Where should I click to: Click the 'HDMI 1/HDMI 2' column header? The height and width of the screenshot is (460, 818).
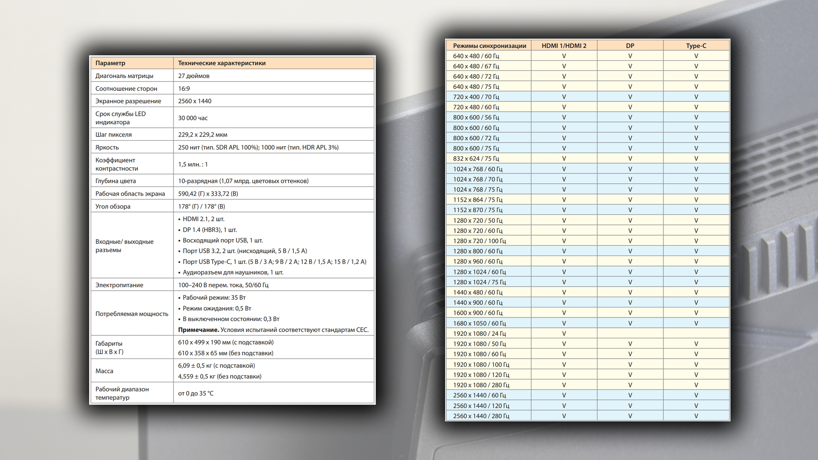click(564, 46)
